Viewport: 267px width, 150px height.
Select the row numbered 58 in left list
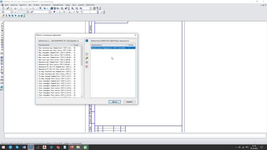click(x=59, y=74)
